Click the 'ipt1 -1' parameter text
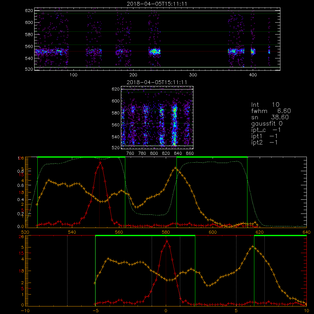Screen dimensions: 314x314 tap(264, 136)
